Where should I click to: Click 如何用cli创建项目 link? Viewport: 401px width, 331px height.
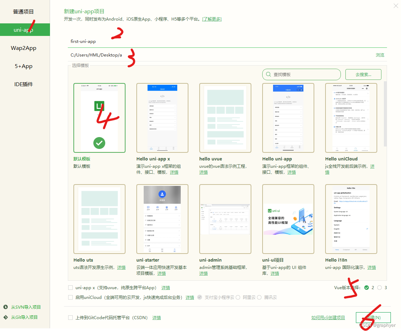[328, 318]
